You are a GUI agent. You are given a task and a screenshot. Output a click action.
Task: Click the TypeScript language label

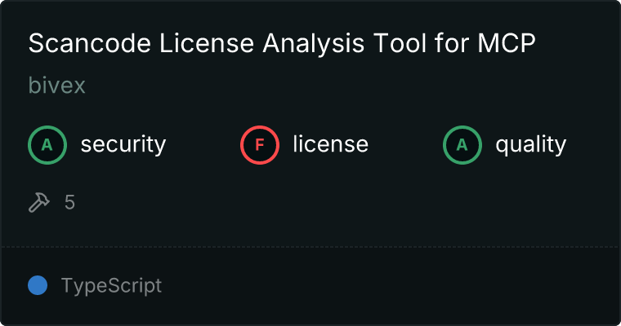(111, 286)
